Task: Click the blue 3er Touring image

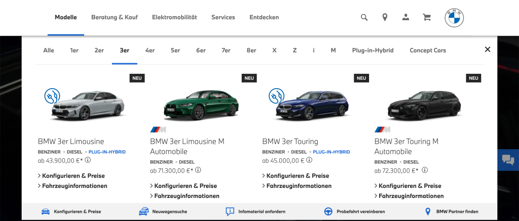Action: pyautogui.click(x=312, y=105)
